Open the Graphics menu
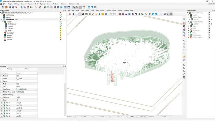 (x=71, y=4)
